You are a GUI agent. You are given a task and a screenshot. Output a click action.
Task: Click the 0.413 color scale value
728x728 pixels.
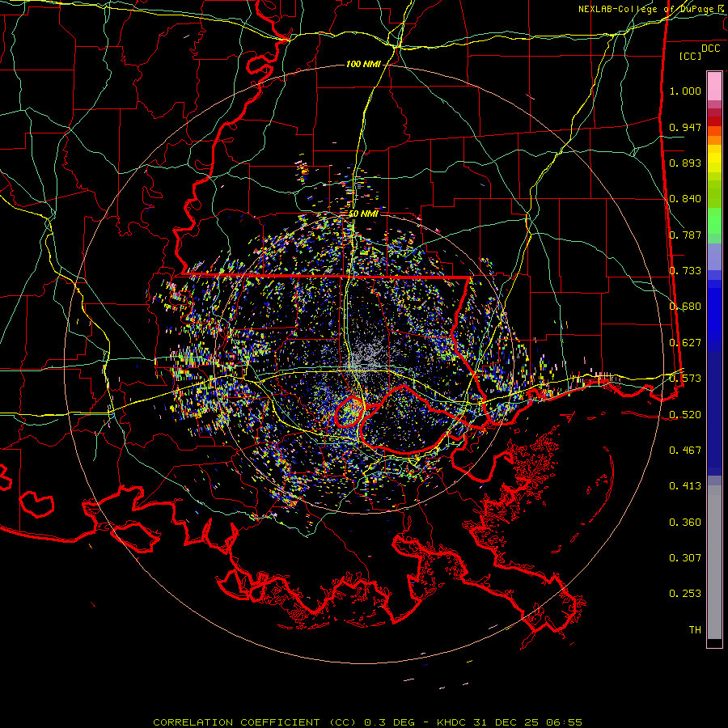[x=685, y=486]
